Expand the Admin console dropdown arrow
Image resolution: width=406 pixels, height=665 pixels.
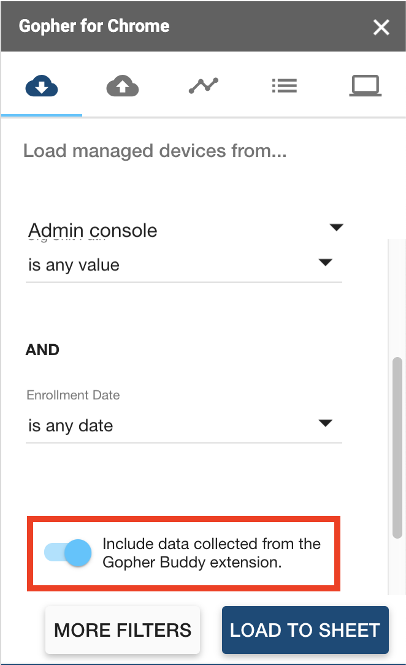coord(335,228)
